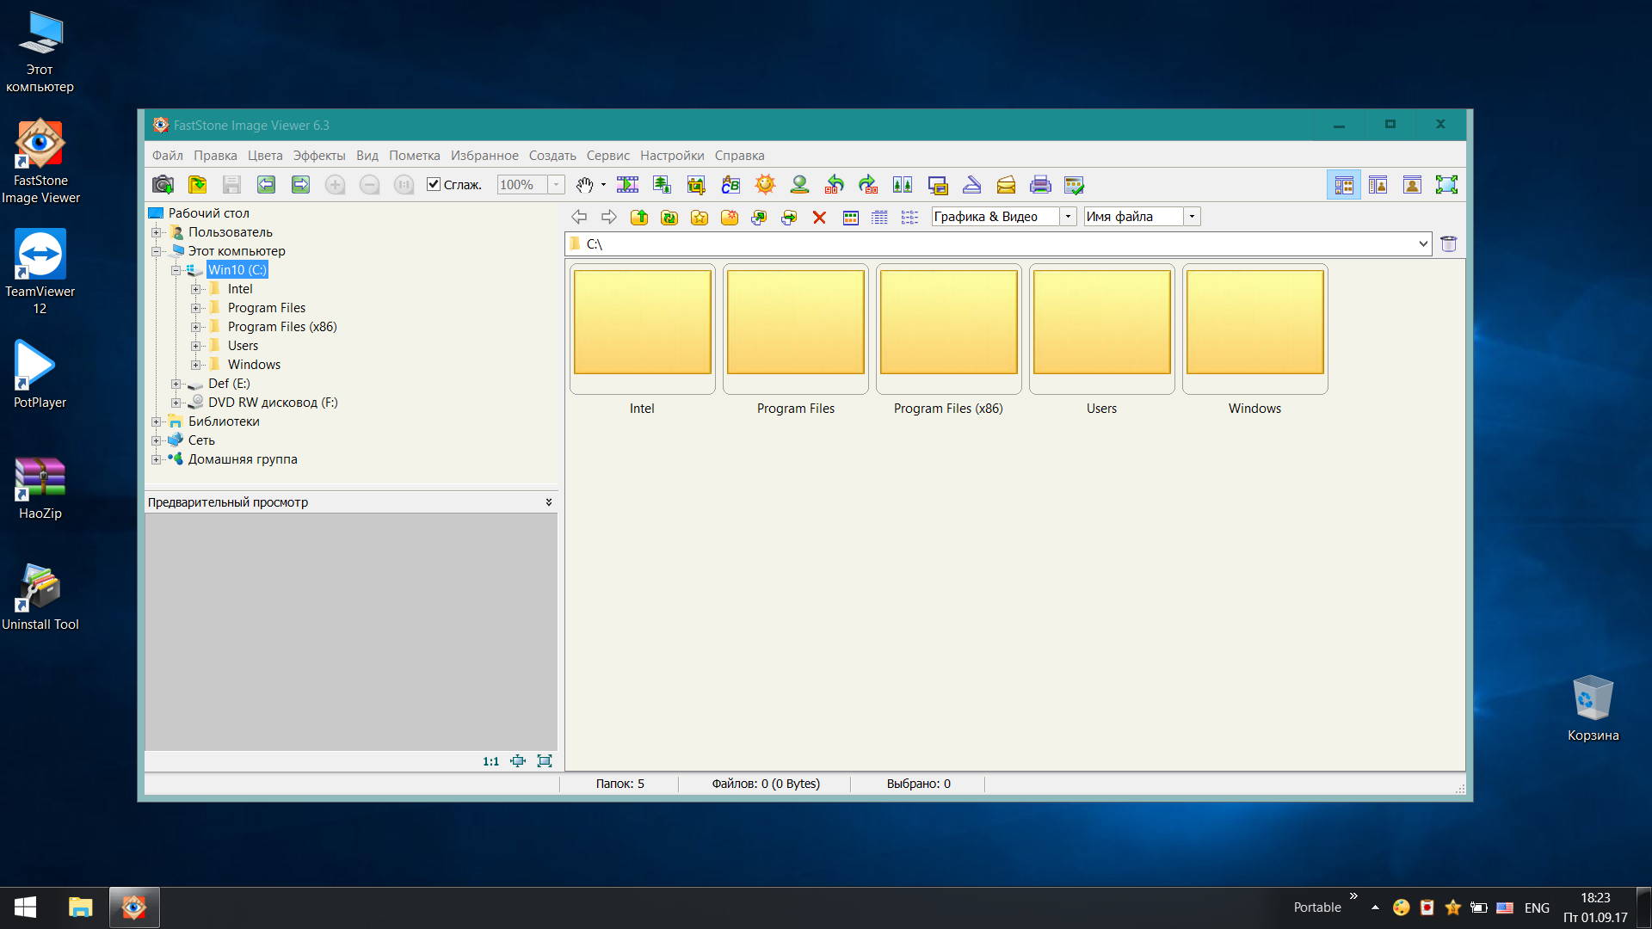Screen dimensions: 1652x929
Task: Expand the Program Files tree node
Action: (195, 308)
